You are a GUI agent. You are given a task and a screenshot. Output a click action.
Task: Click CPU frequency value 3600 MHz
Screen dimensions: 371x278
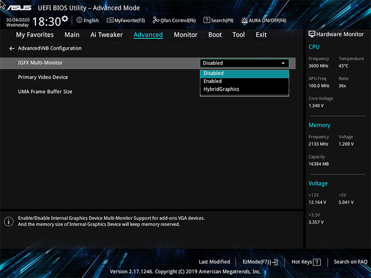point(318,66)
